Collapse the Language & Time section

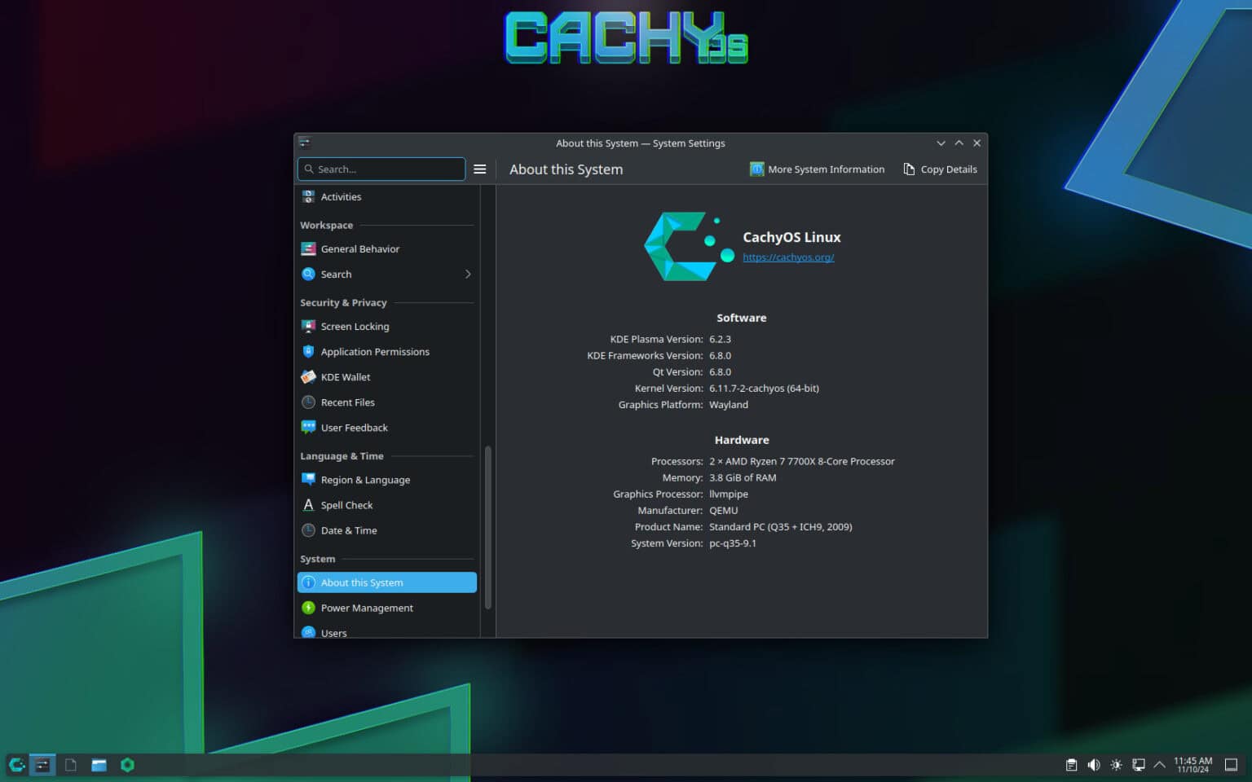tap(342, 455)
